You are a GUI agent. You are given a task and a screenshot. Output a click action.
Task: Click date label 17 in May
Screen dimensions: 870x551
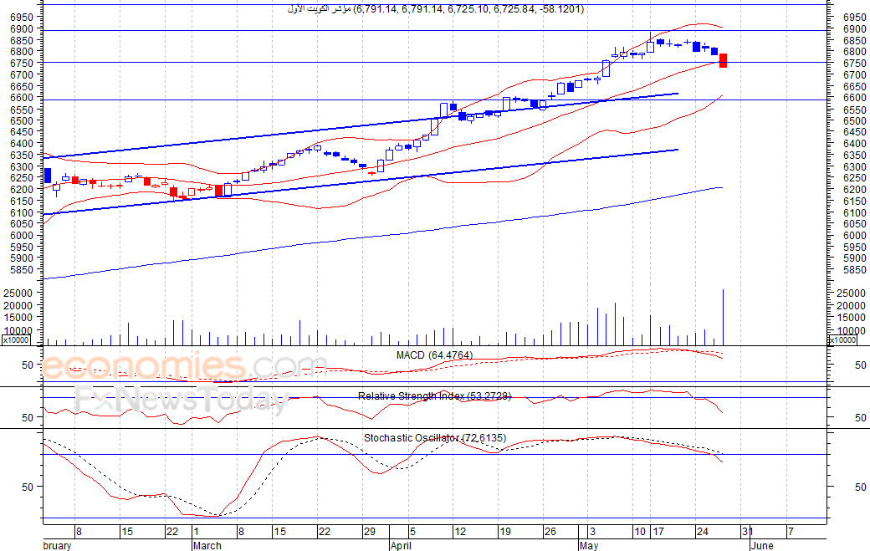pos(658,532)
